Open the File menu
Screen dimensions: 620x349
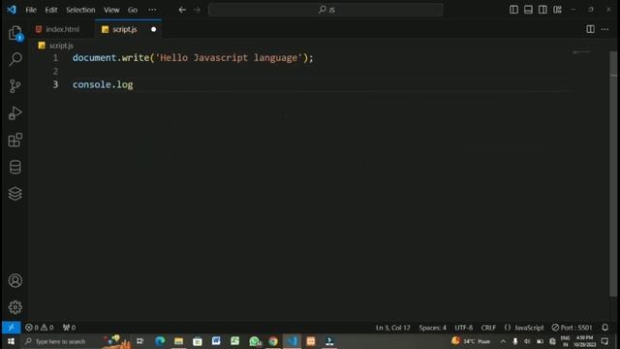click(31, 10)
